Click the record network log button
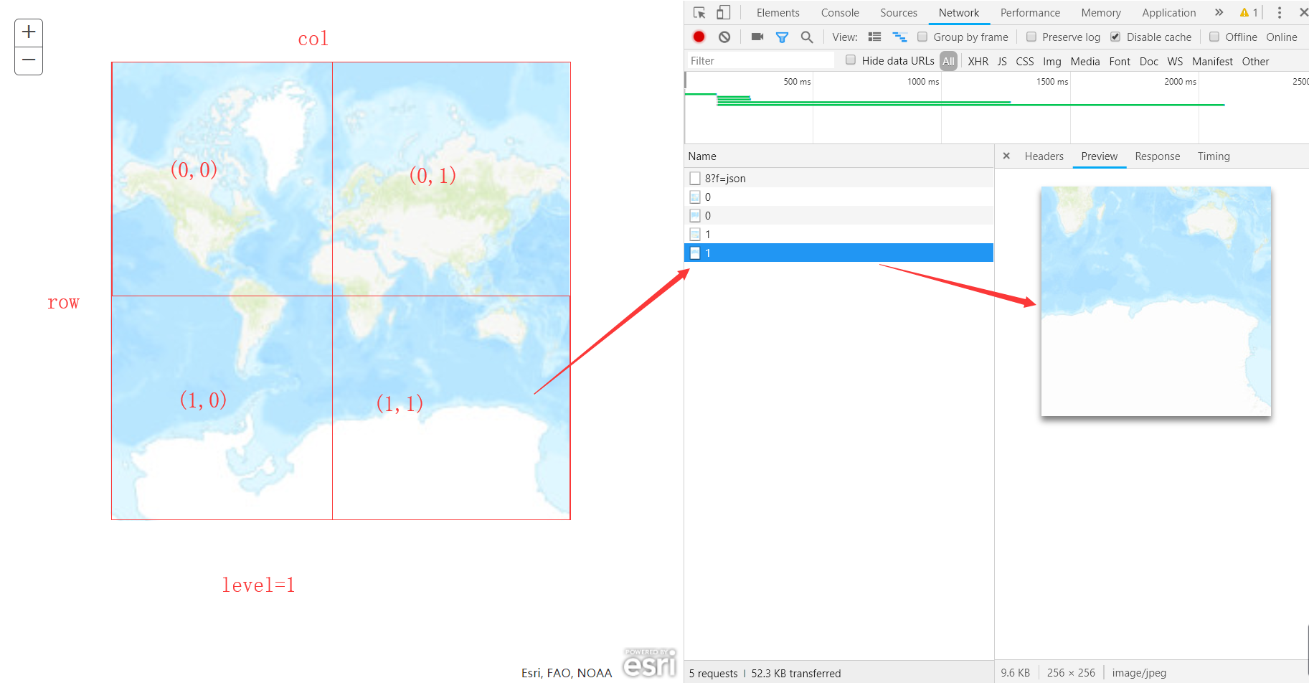 click(x=699, y=37)
